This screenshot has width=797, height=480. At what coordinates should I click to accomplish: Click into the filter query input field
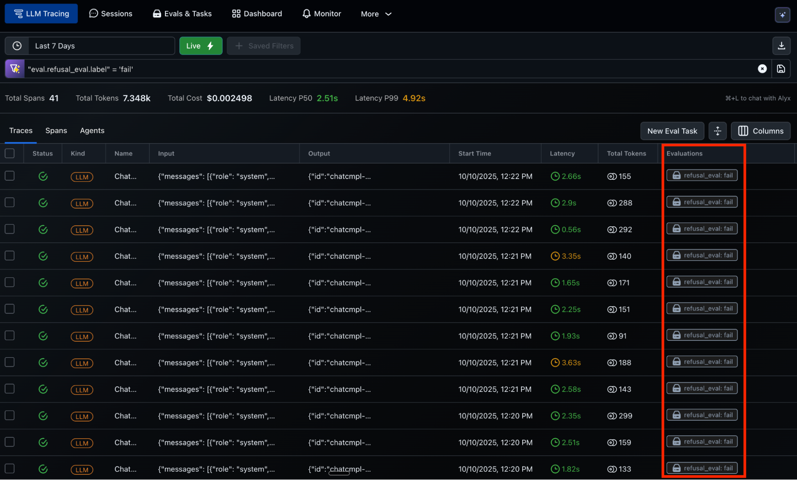359,69
